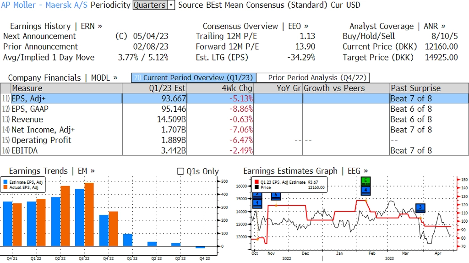Image resolution: width=469 pixels, height=263 pixels.
Task: Click the -0.63% four-week change cell
Action: (x=220, y=120)
